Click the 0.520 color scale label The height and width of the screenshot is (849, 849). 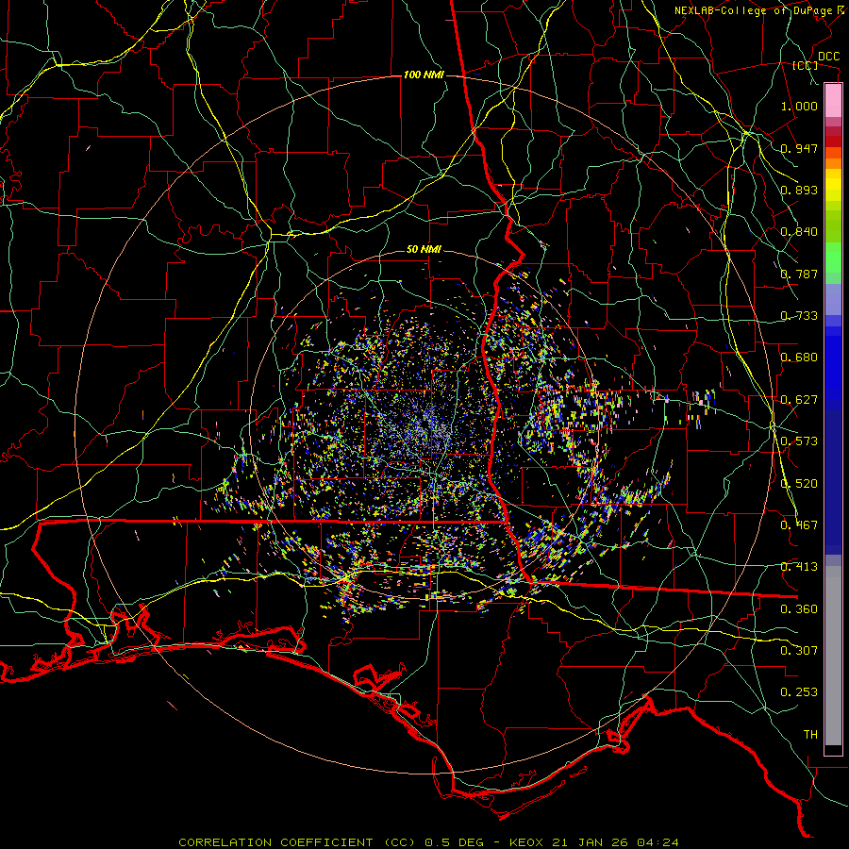(x=799, y=484)
